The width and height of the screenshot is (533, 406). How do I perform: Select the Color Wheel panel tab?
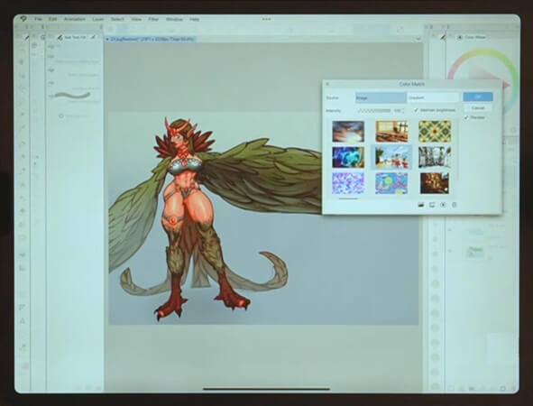[x=472, y=37]
